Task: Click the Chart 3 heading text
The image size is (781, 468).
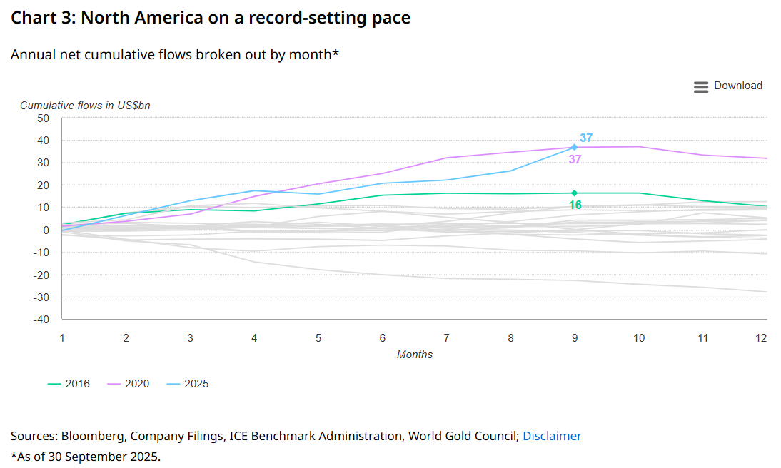Action: click(x=211, y=18)
